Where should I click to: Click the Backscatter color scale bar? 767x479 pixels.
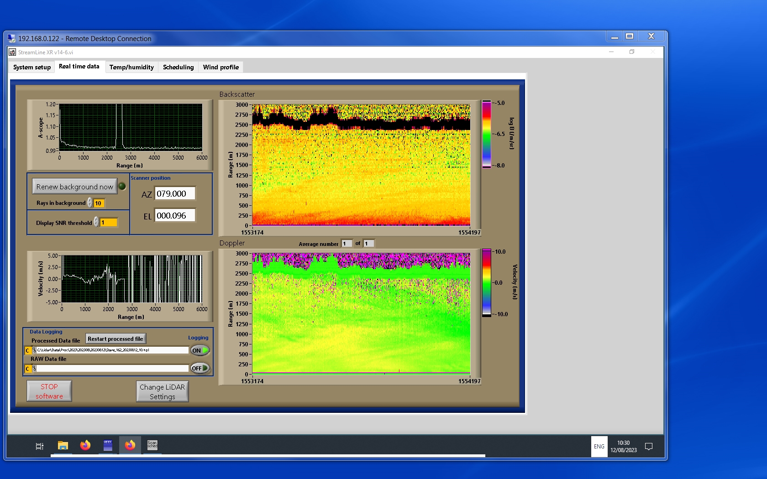click(x=487, y=134)
